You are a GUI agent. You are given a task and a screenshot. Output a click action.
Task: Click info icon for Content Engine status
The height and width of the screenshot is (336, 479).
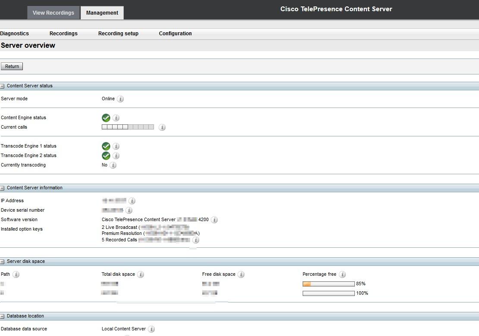click(x=116, y=118)
